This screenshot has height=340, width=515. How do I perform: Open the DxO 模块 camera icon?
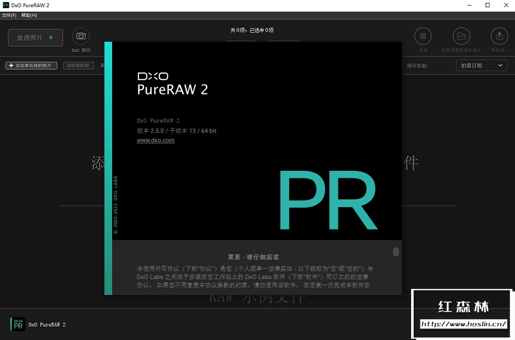point(81,36)
